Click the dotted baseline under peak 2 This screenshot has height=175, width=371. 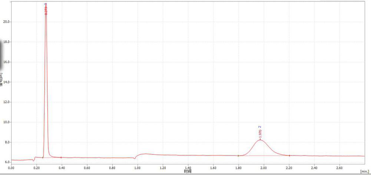(x=263, y=156)
